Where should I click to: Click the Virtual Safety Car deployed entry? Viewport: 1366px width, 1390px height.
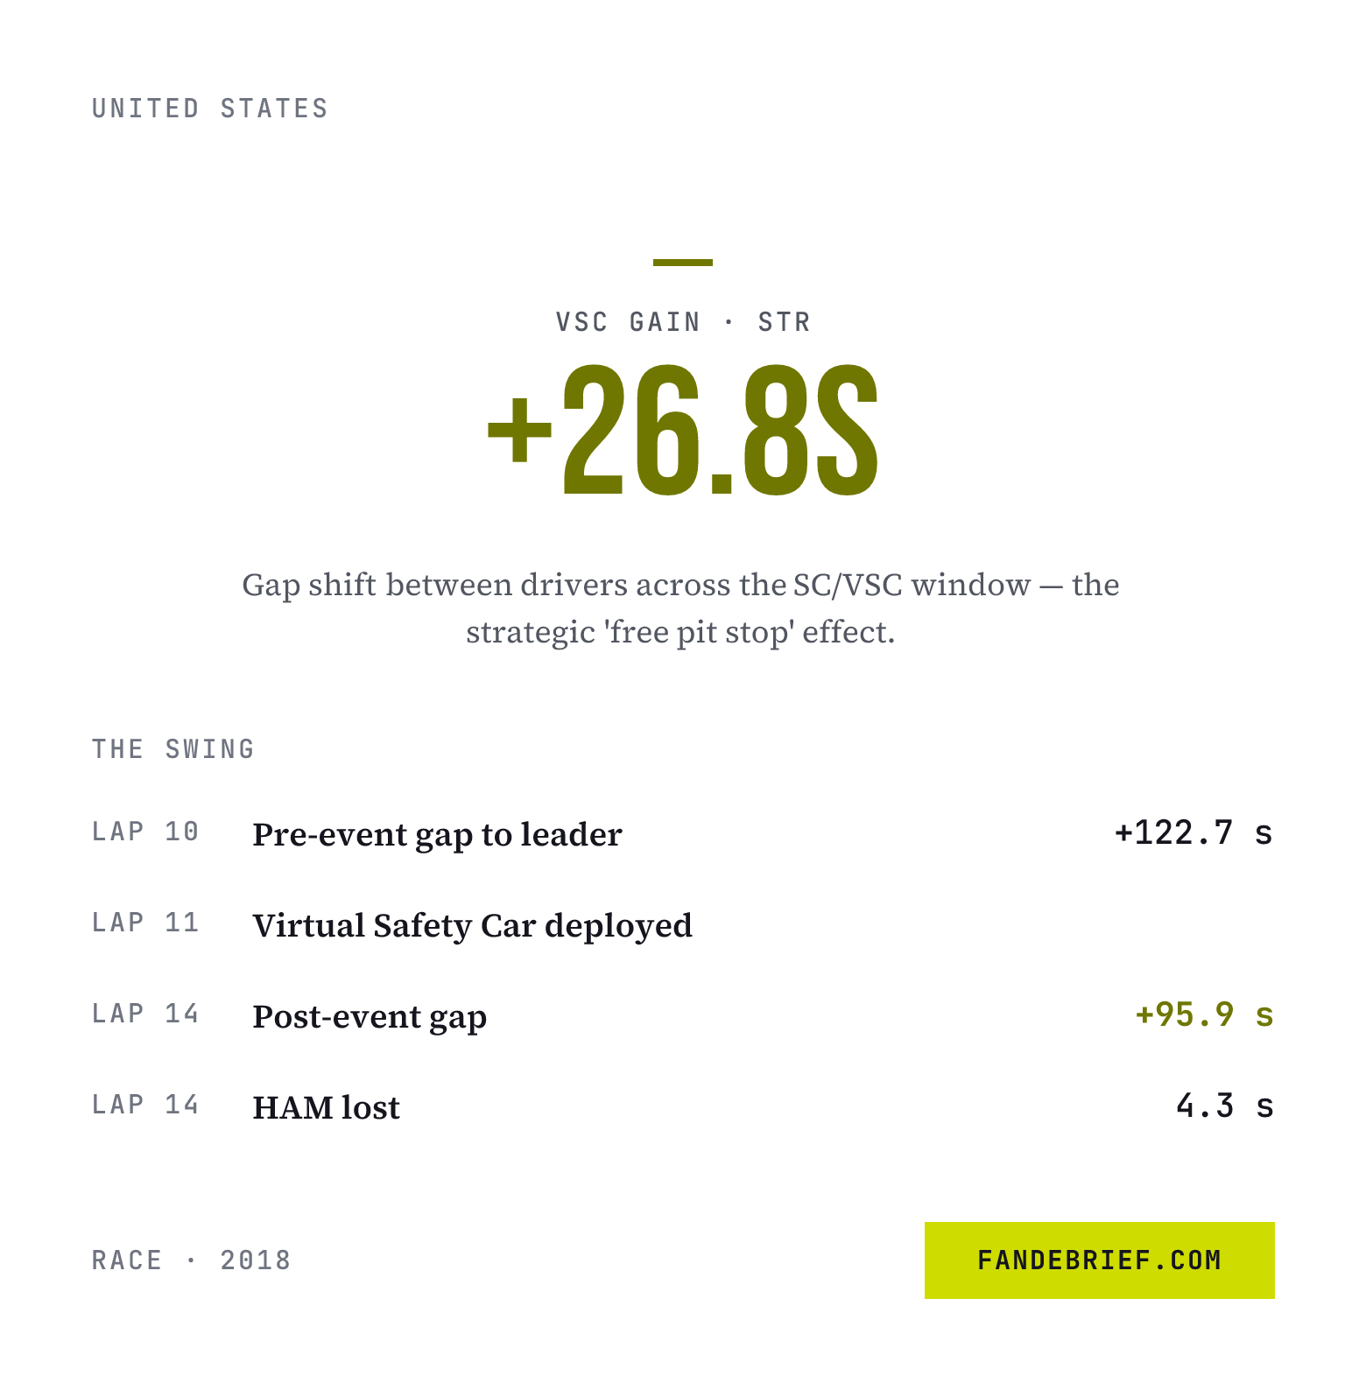pyautogui.click(x=472, y=925)
